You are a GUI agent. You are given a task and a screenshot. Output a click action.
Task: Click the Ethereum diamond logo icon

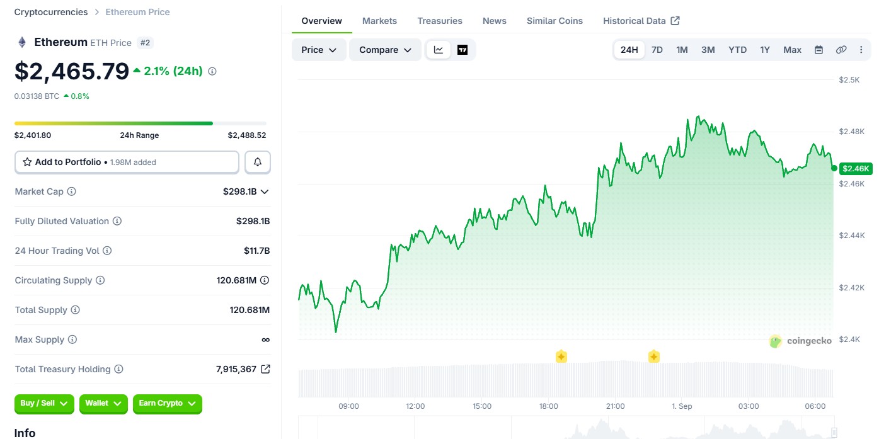[22, 42]
